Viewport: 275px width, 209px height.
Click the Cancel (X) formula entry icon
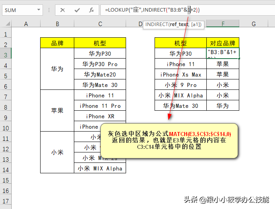(x=63, y=10)
